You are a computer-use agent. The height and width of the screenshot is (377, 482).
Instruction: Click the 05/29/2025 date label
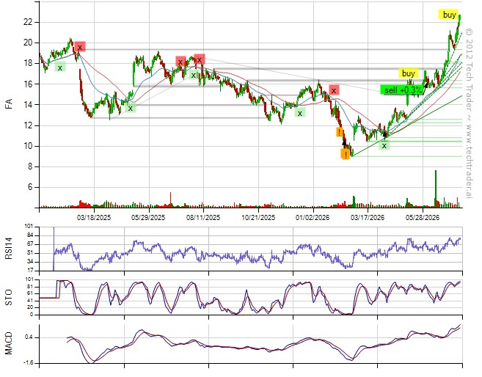(148, 218)
